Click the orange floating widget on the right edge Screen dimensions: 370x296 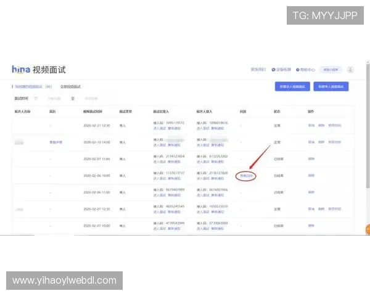[368, 229]
